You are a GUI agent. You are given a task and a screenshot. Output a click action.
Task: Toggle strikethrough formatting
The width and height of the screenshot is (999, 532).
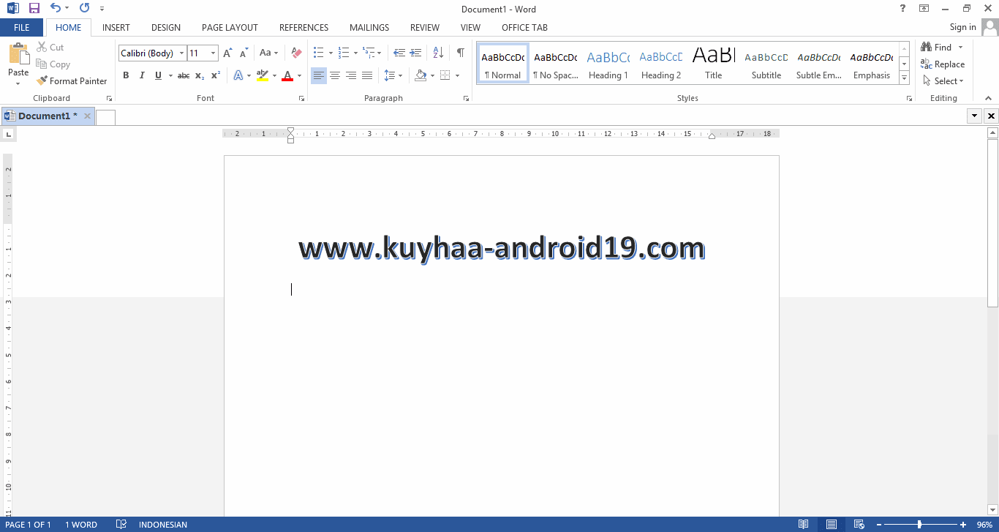pos(184,75)
